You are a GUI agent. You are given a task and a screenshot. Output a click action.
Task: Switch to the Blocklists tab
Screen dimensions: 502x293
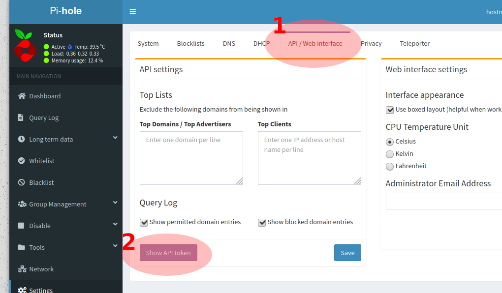(x=190, y=43)
